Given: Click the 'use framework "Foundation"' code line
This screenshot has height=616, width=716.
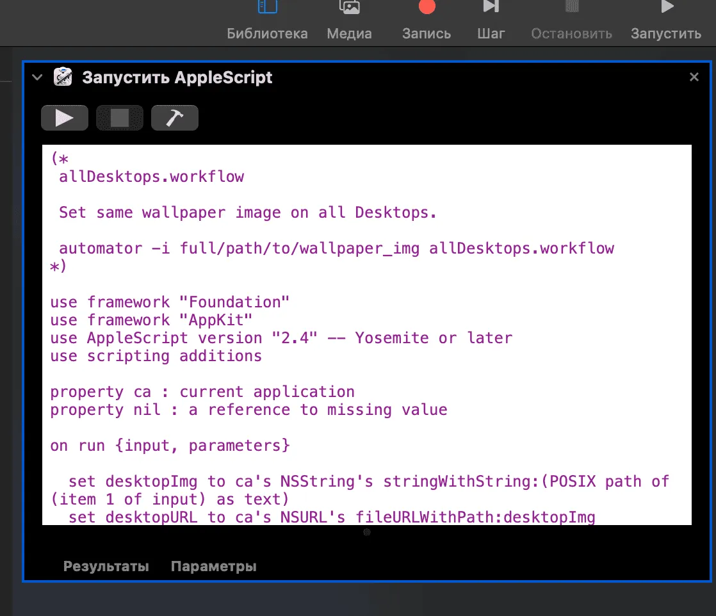Looking at the screenshot, I should click(169, 302).
